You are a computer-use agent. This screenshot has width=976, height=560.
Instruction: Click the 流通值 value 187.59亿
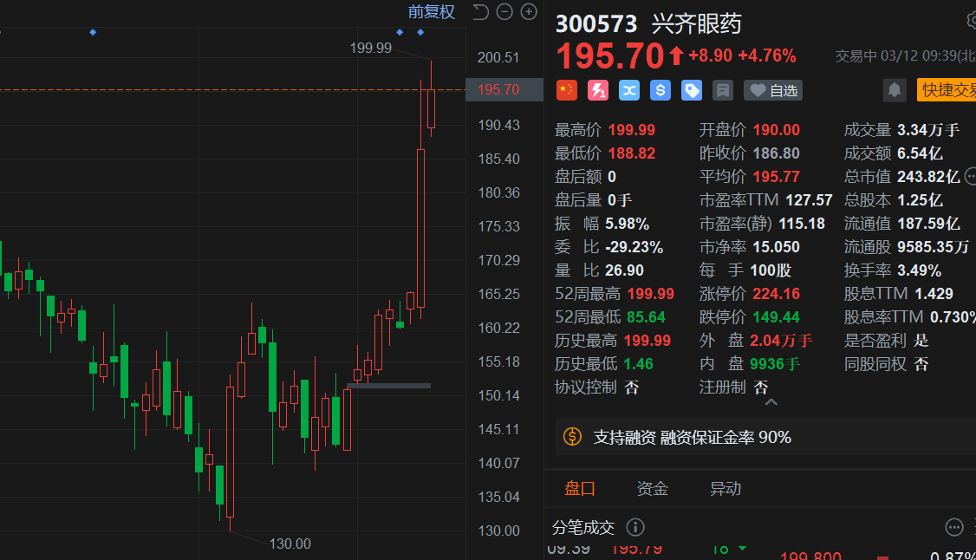point(928,224)
